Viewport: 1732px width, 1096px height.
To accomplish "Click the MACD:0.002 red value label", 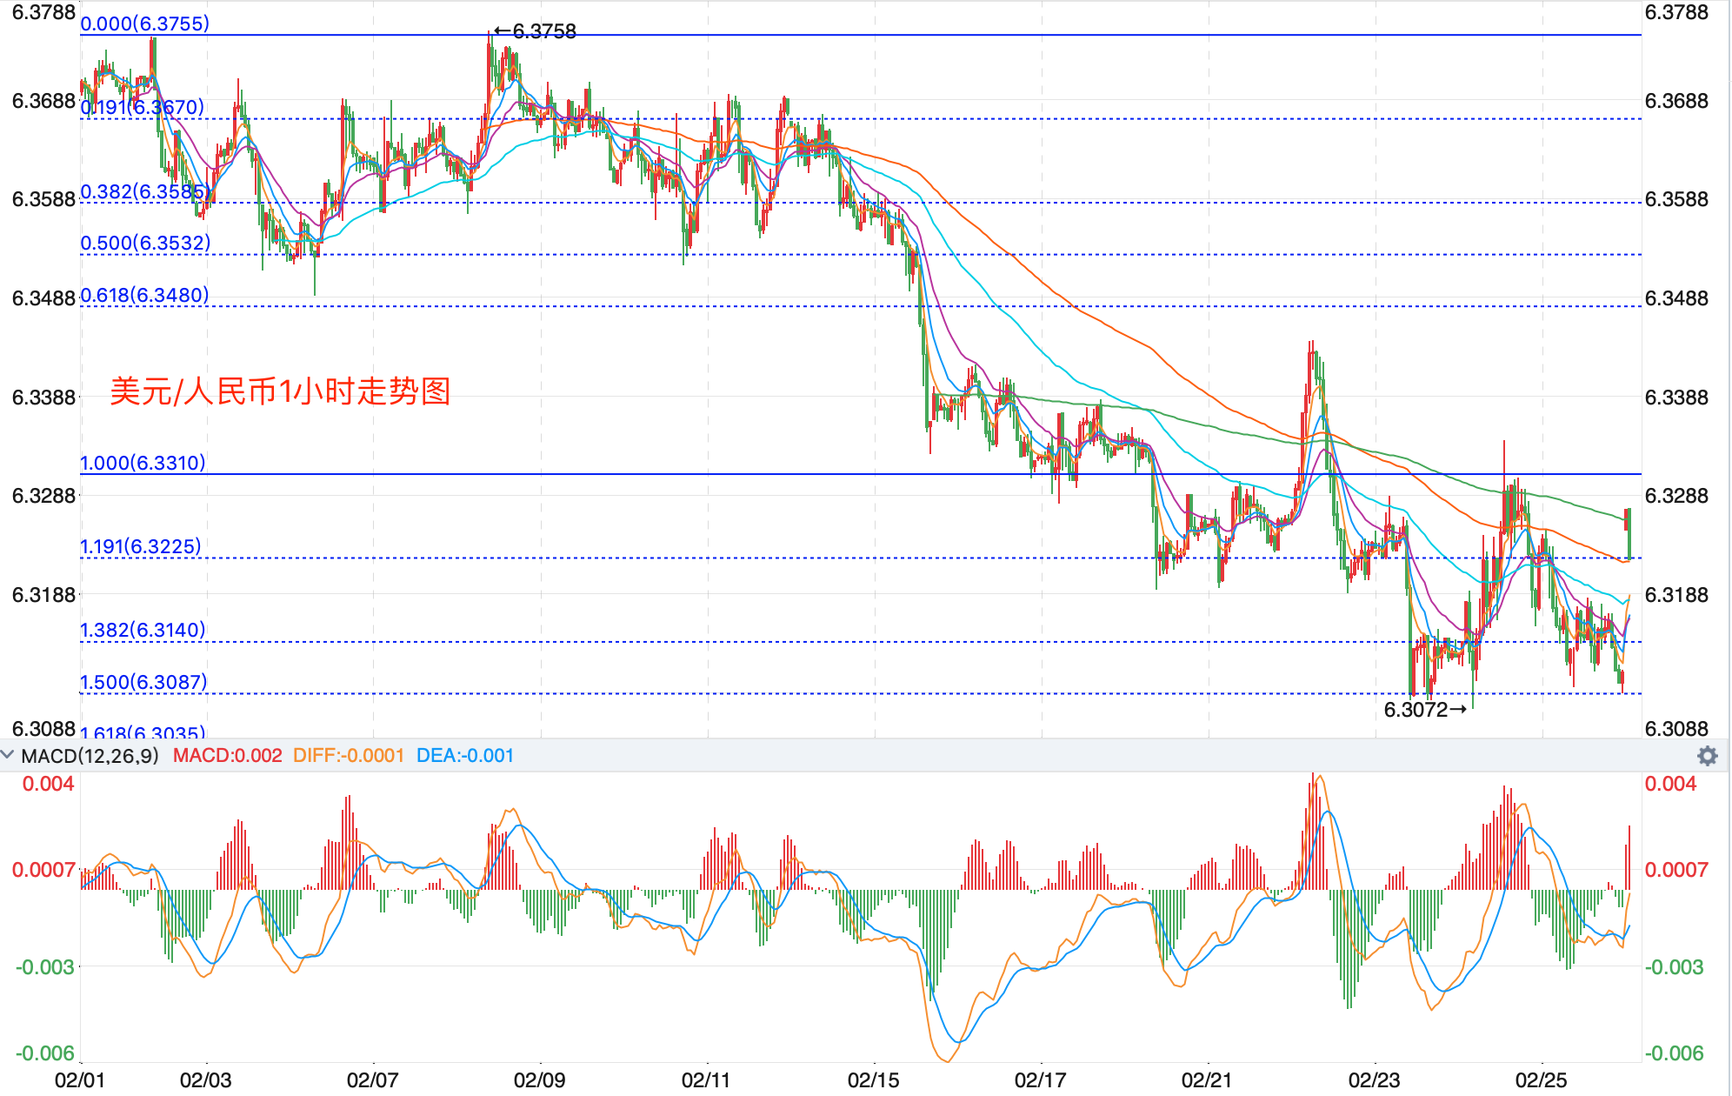I will tap(227, 756).
